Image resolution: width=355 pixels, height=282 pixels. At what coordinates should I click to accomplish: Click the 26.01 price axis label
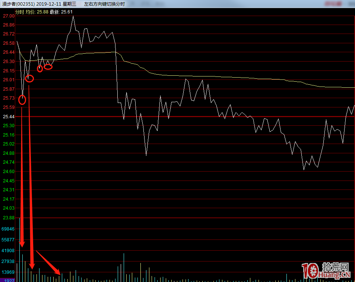coord(9,79)
